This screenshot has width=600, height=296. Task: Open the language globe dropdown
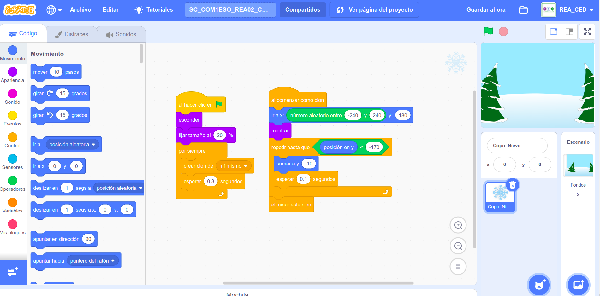[54, 10]
